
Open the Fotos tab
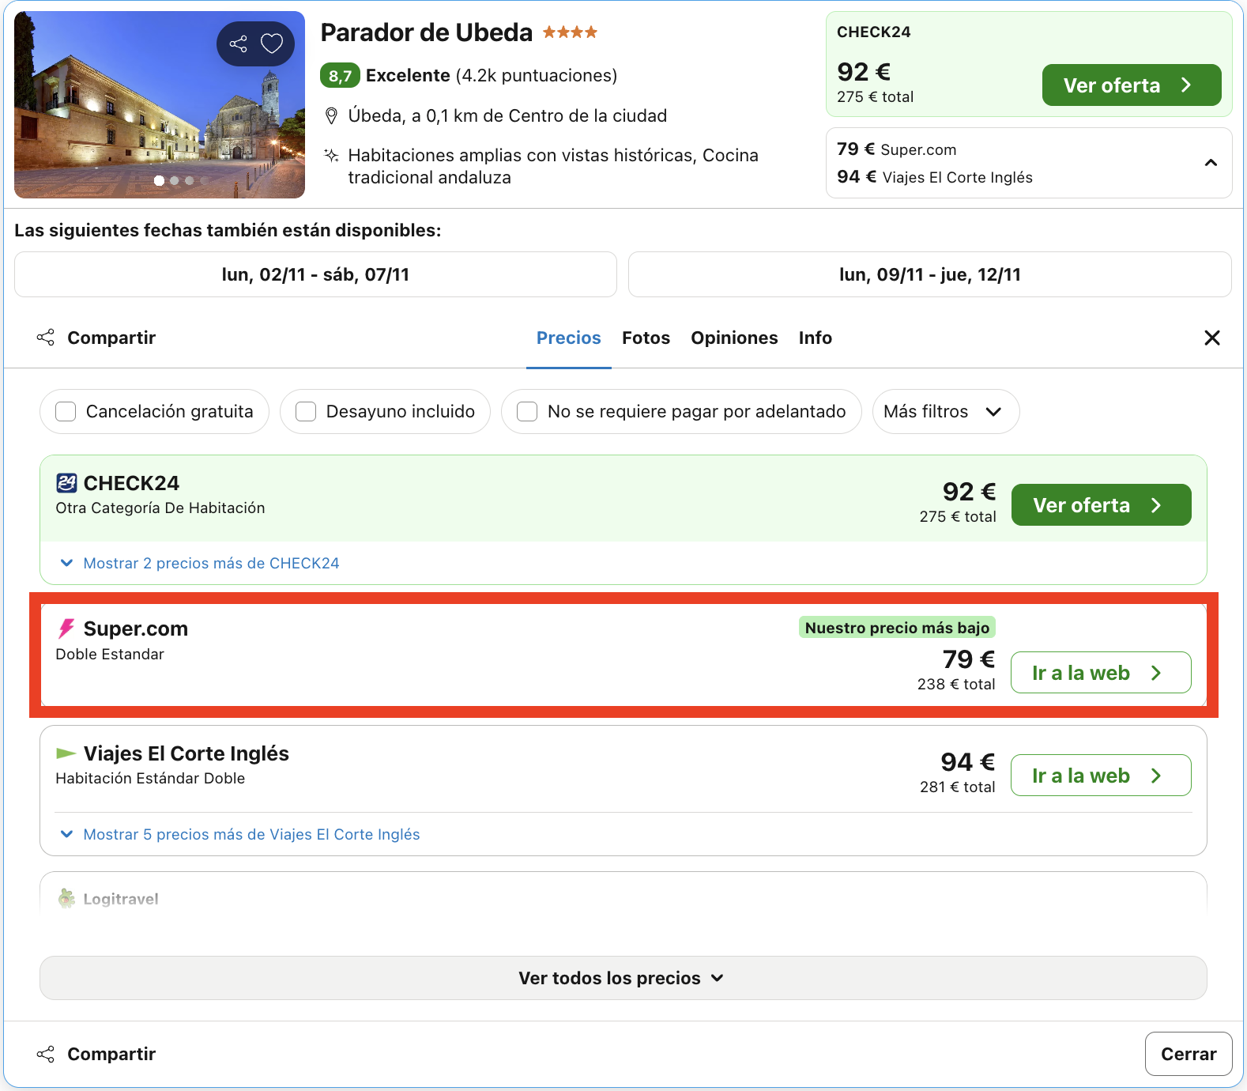click(x=646, y=338)
